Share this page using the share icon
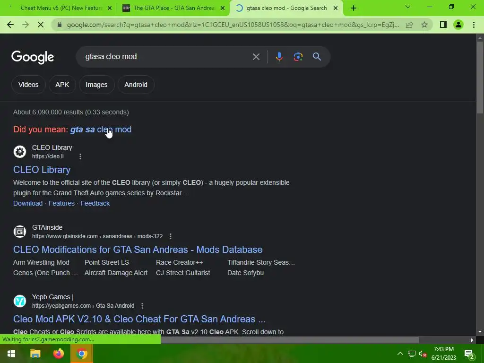Image resolution: width=484 pixels, height=363 pixels. tap(409, 25)
